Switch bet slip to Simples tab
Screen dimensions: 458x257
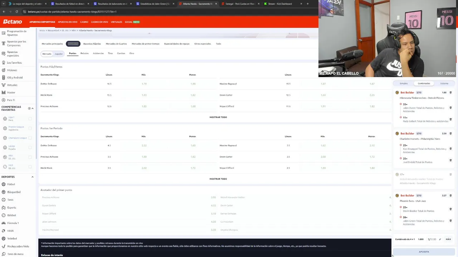pos(404,83)
